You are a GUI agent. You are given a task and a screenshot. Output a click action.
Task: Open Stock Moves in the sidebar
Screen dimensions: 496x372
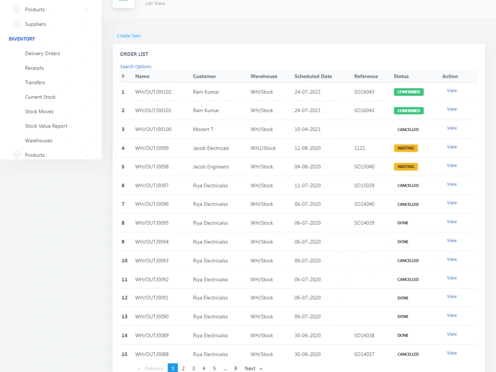pos(39,112)
